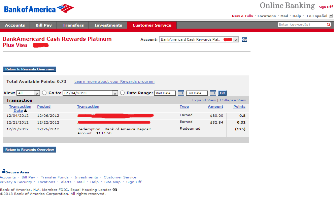Click the 12/22/2012 posted date cell
The height and width of the screenshot is (203, 335).
click(48, 123)
